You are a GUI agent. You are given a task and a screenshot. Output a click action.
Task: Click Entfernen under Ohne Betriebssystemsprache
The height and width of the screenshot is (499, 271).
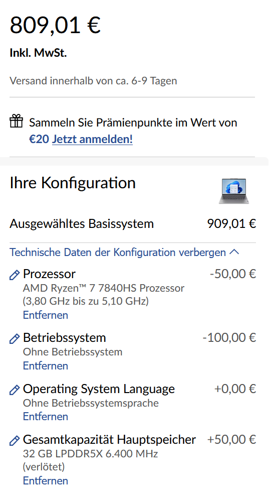[x=46, y=416]
